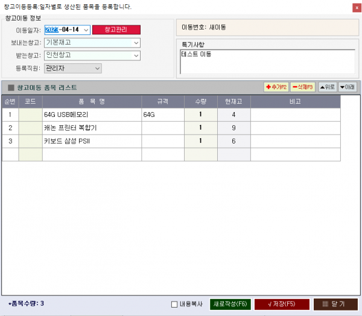Click the 비고 cell for 64G USB메모리

click(x=295, y=114)
